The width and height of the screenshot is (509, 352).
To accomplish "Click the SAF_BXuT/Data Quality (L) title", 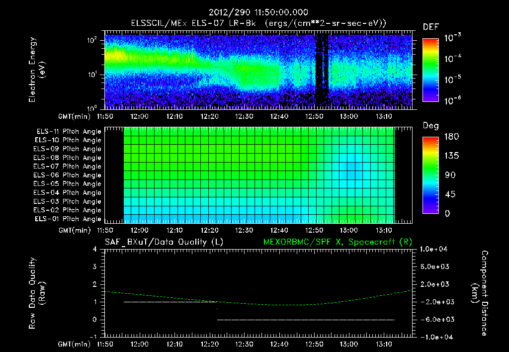I will coord(164,242).
